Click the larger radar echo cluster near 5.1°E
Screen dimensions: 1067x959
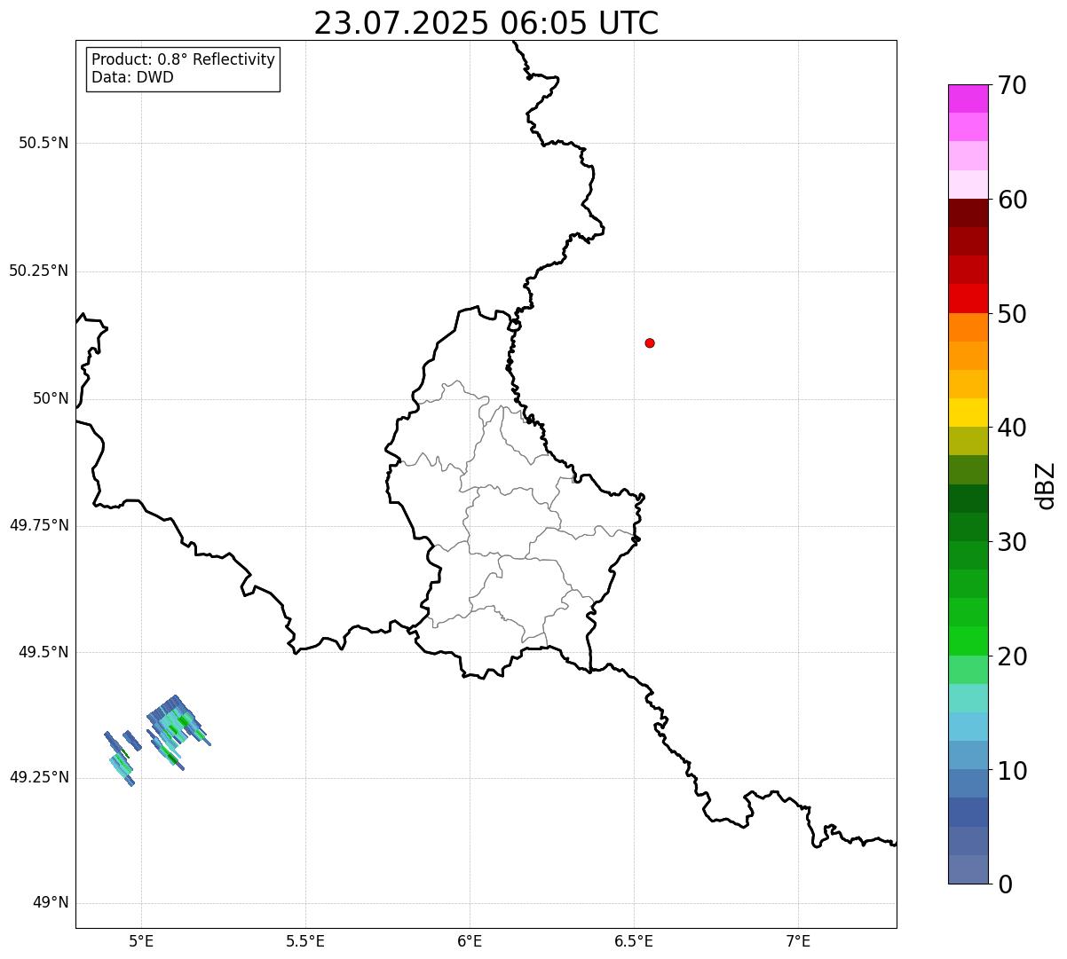coord(178,731)
